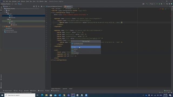Viewport: 173px width, 97px height.
Task: Open the Find tool window
Action: click(x=16, y=91)
